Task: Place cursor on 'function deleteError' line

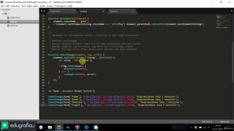Action: (x=68, y=19)
